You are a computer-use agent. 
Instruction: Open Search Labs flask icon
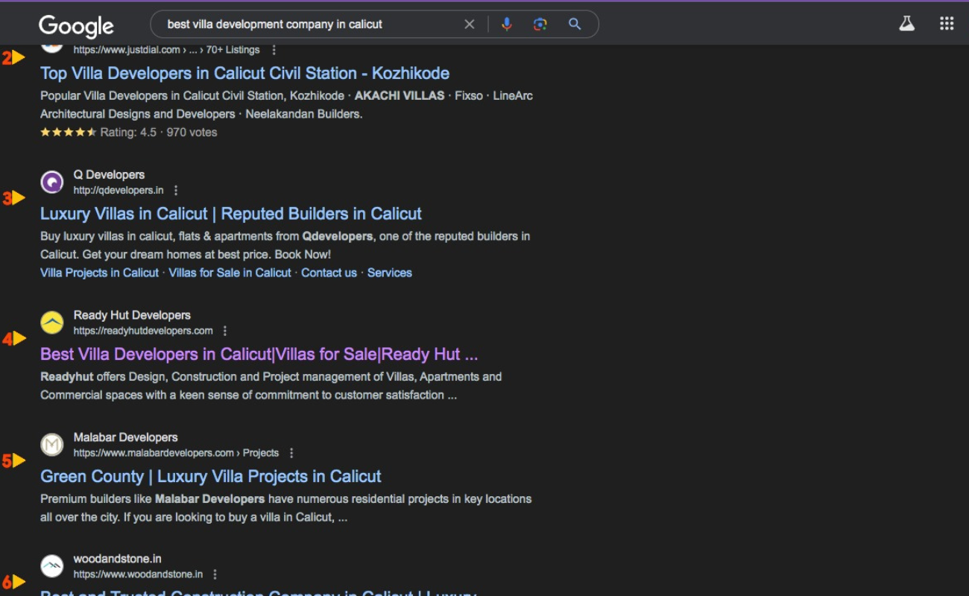click(x=906, y=24)
